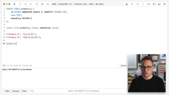Click the 'Product A' string on line 9

pyautogui.click(x=13, y=34)
